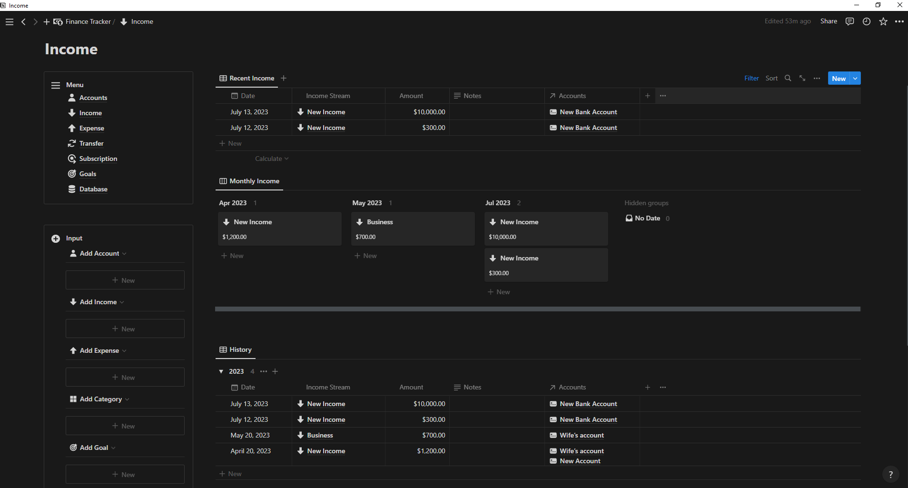The height and width of the screenshot is (488, 908).
Task: Open the help question mark button
Action: coord(890,474)
